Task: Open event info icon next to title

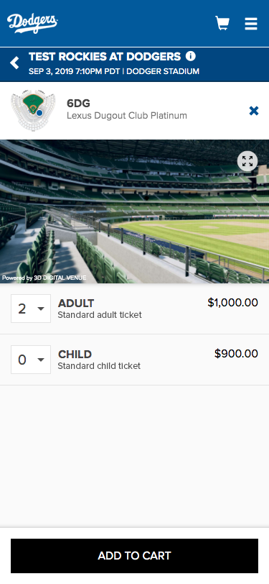Action: pos(191,56)
